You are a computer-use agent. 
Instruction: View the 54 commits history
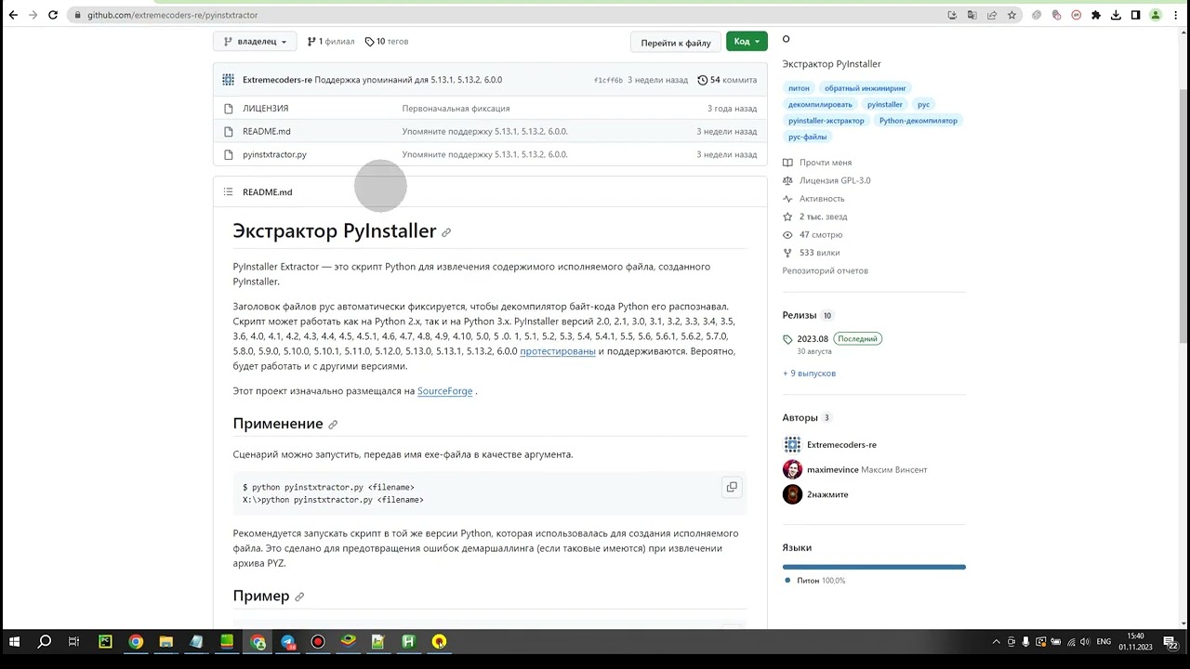pos(727,80)
